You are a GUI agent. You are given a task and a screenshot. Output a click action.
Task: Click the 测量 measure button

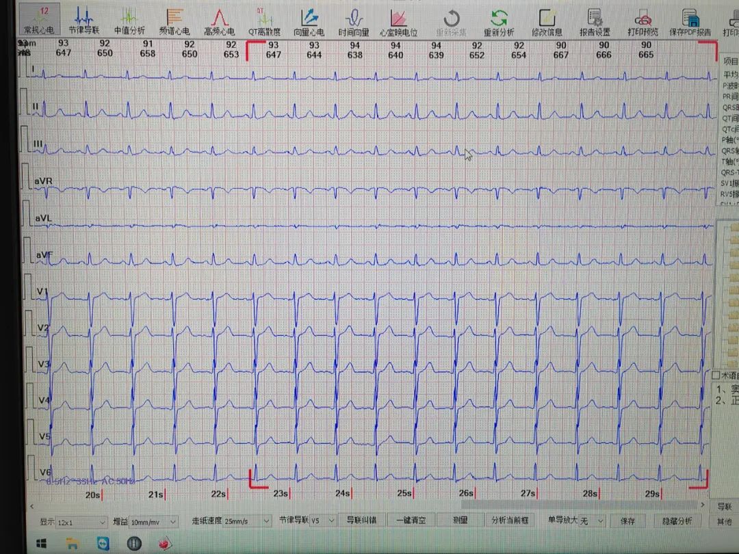pos(460,520)
